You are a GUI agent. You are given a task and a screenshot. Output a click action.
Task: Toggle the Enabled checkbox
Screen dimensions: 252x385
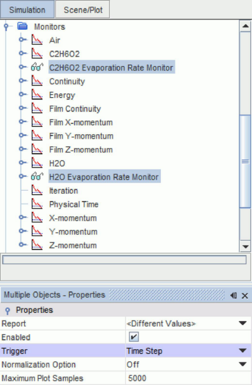tap(134, 337)
